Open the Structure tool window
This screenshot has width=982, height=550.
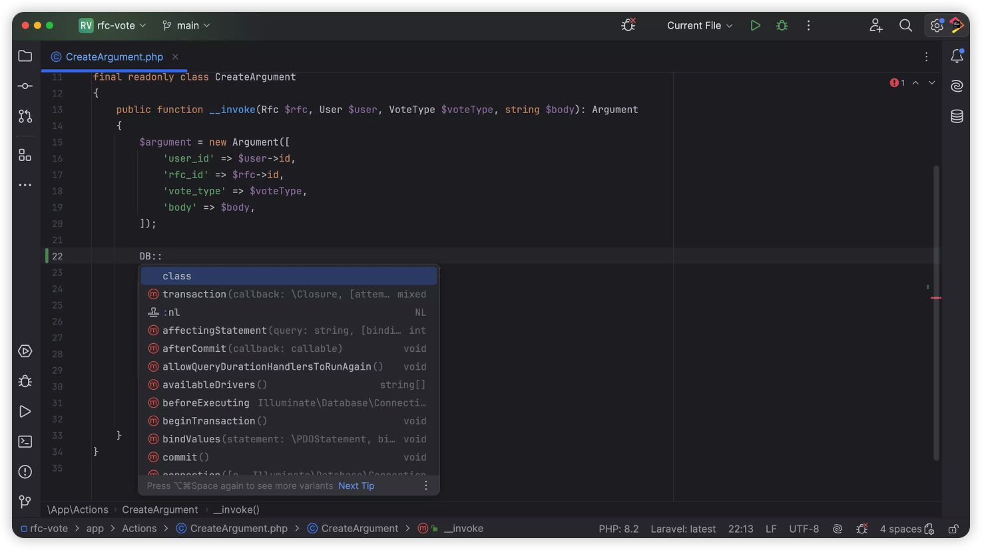tap(25, 155)
